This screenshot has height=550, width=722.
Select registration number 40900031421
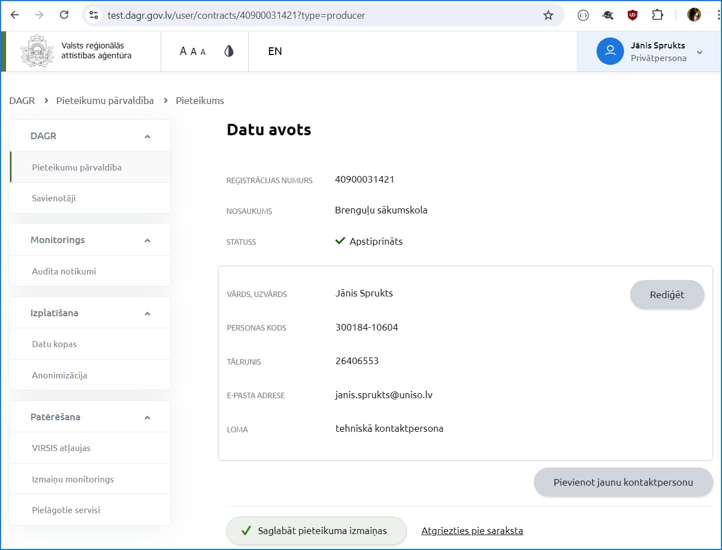pos(365,179)
